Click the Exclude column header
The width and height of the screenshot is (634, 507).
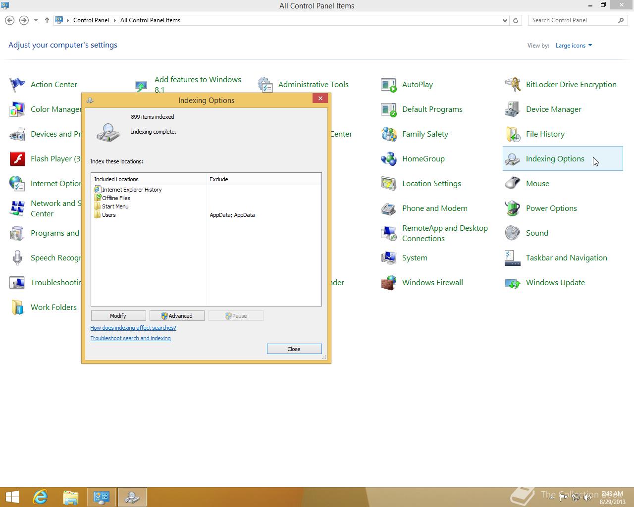tap(264, 179)
